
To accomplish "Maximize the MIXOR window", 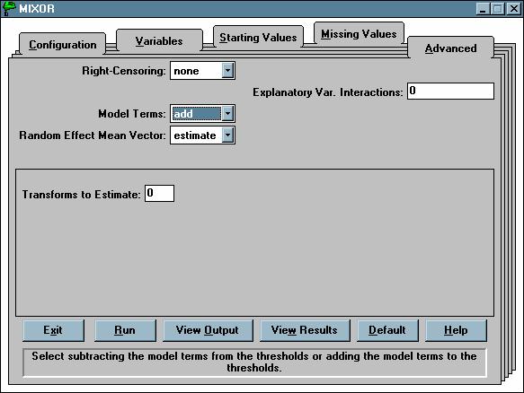I will click(497, 8).
